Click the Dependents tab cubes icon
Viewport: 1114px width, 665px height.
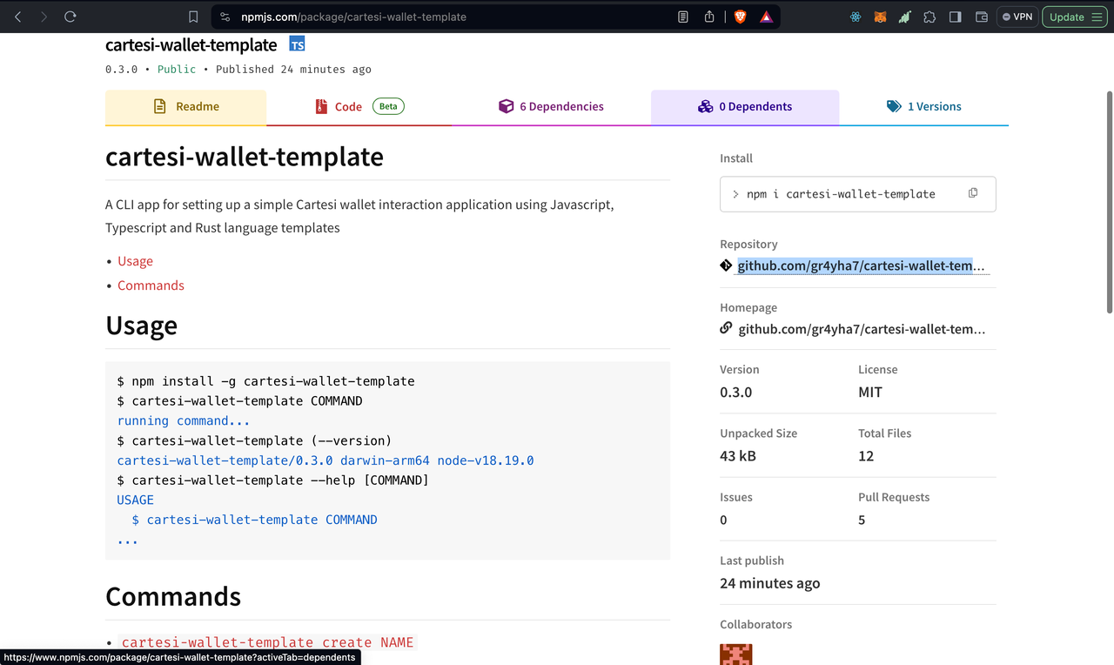(x=705, y=106)
